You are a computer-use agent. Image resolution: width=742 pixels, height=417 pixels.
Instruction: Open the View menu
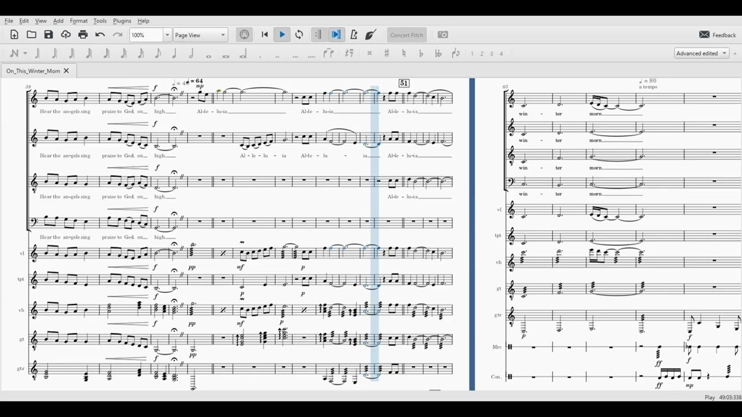tap(41, 21)
